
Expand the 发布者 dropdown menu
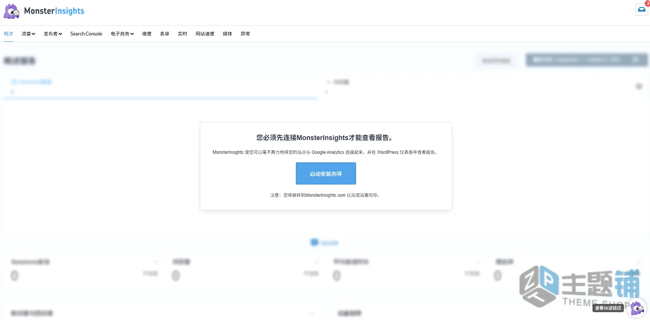pyautogui.click(x=53, y=34)
